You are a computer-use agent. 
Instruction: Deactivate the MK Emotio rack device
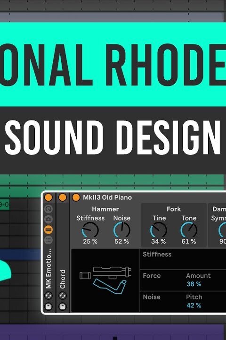48,197
